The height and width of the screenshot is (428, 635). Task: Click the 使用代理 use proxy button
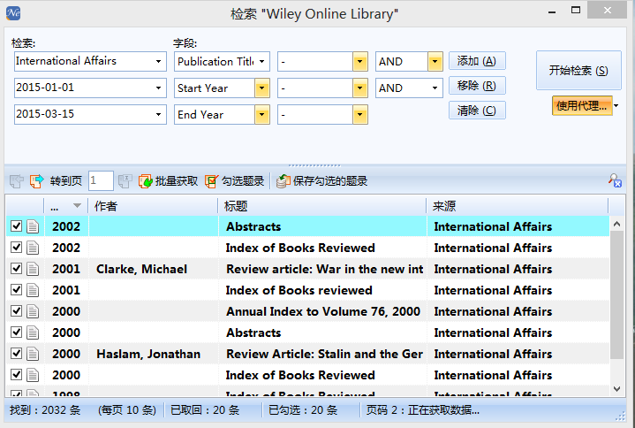[x=582, y=106]
